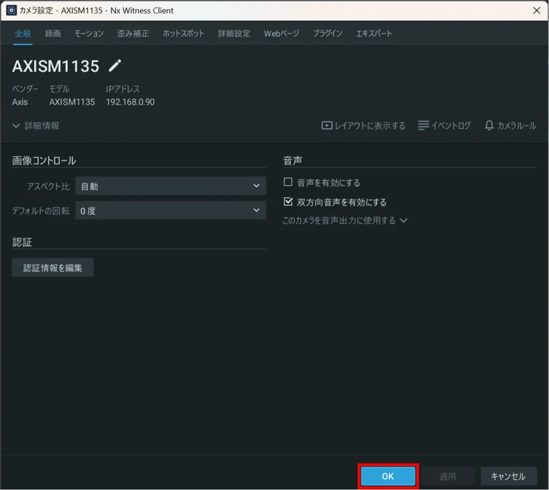Open the イベントログ list icon
Screen dimensions: 549x490
click(x=424, y=125)
